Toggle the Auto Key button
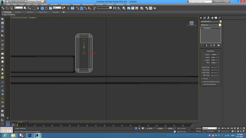The image size is (246, 138). point(198,128)
